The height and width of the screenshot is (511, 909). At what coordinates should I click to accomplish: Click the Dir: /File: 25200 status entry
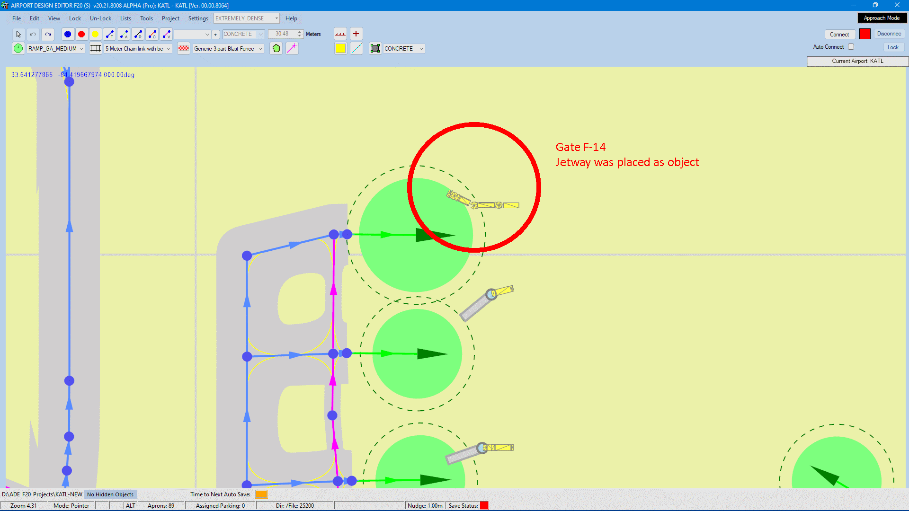295,506
